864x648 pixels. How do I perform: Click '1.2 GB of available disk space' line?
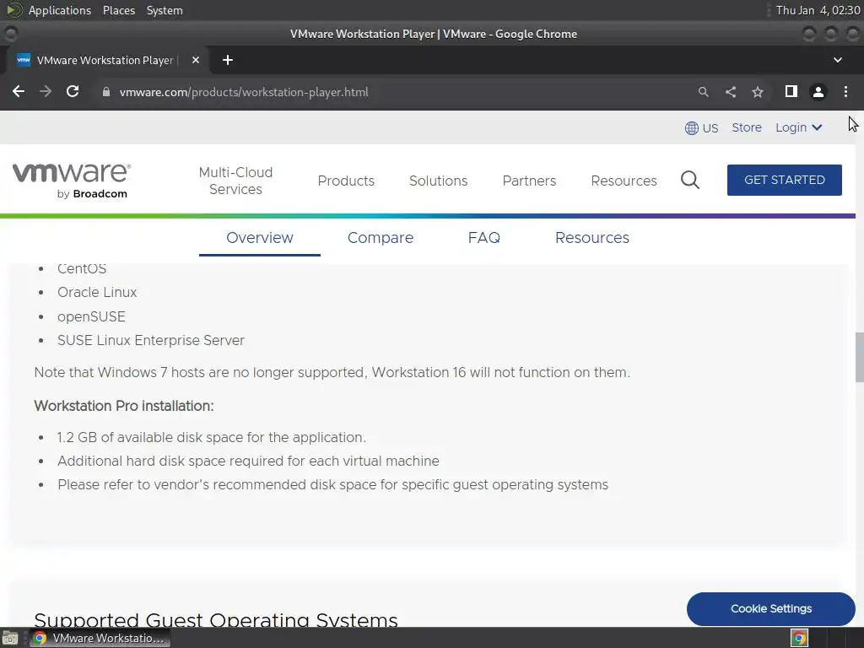212,437
